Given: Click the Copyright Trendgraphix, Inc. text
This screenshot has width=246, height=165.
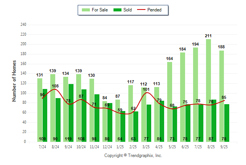Looking at the screenshot, I should click(133, 155).
